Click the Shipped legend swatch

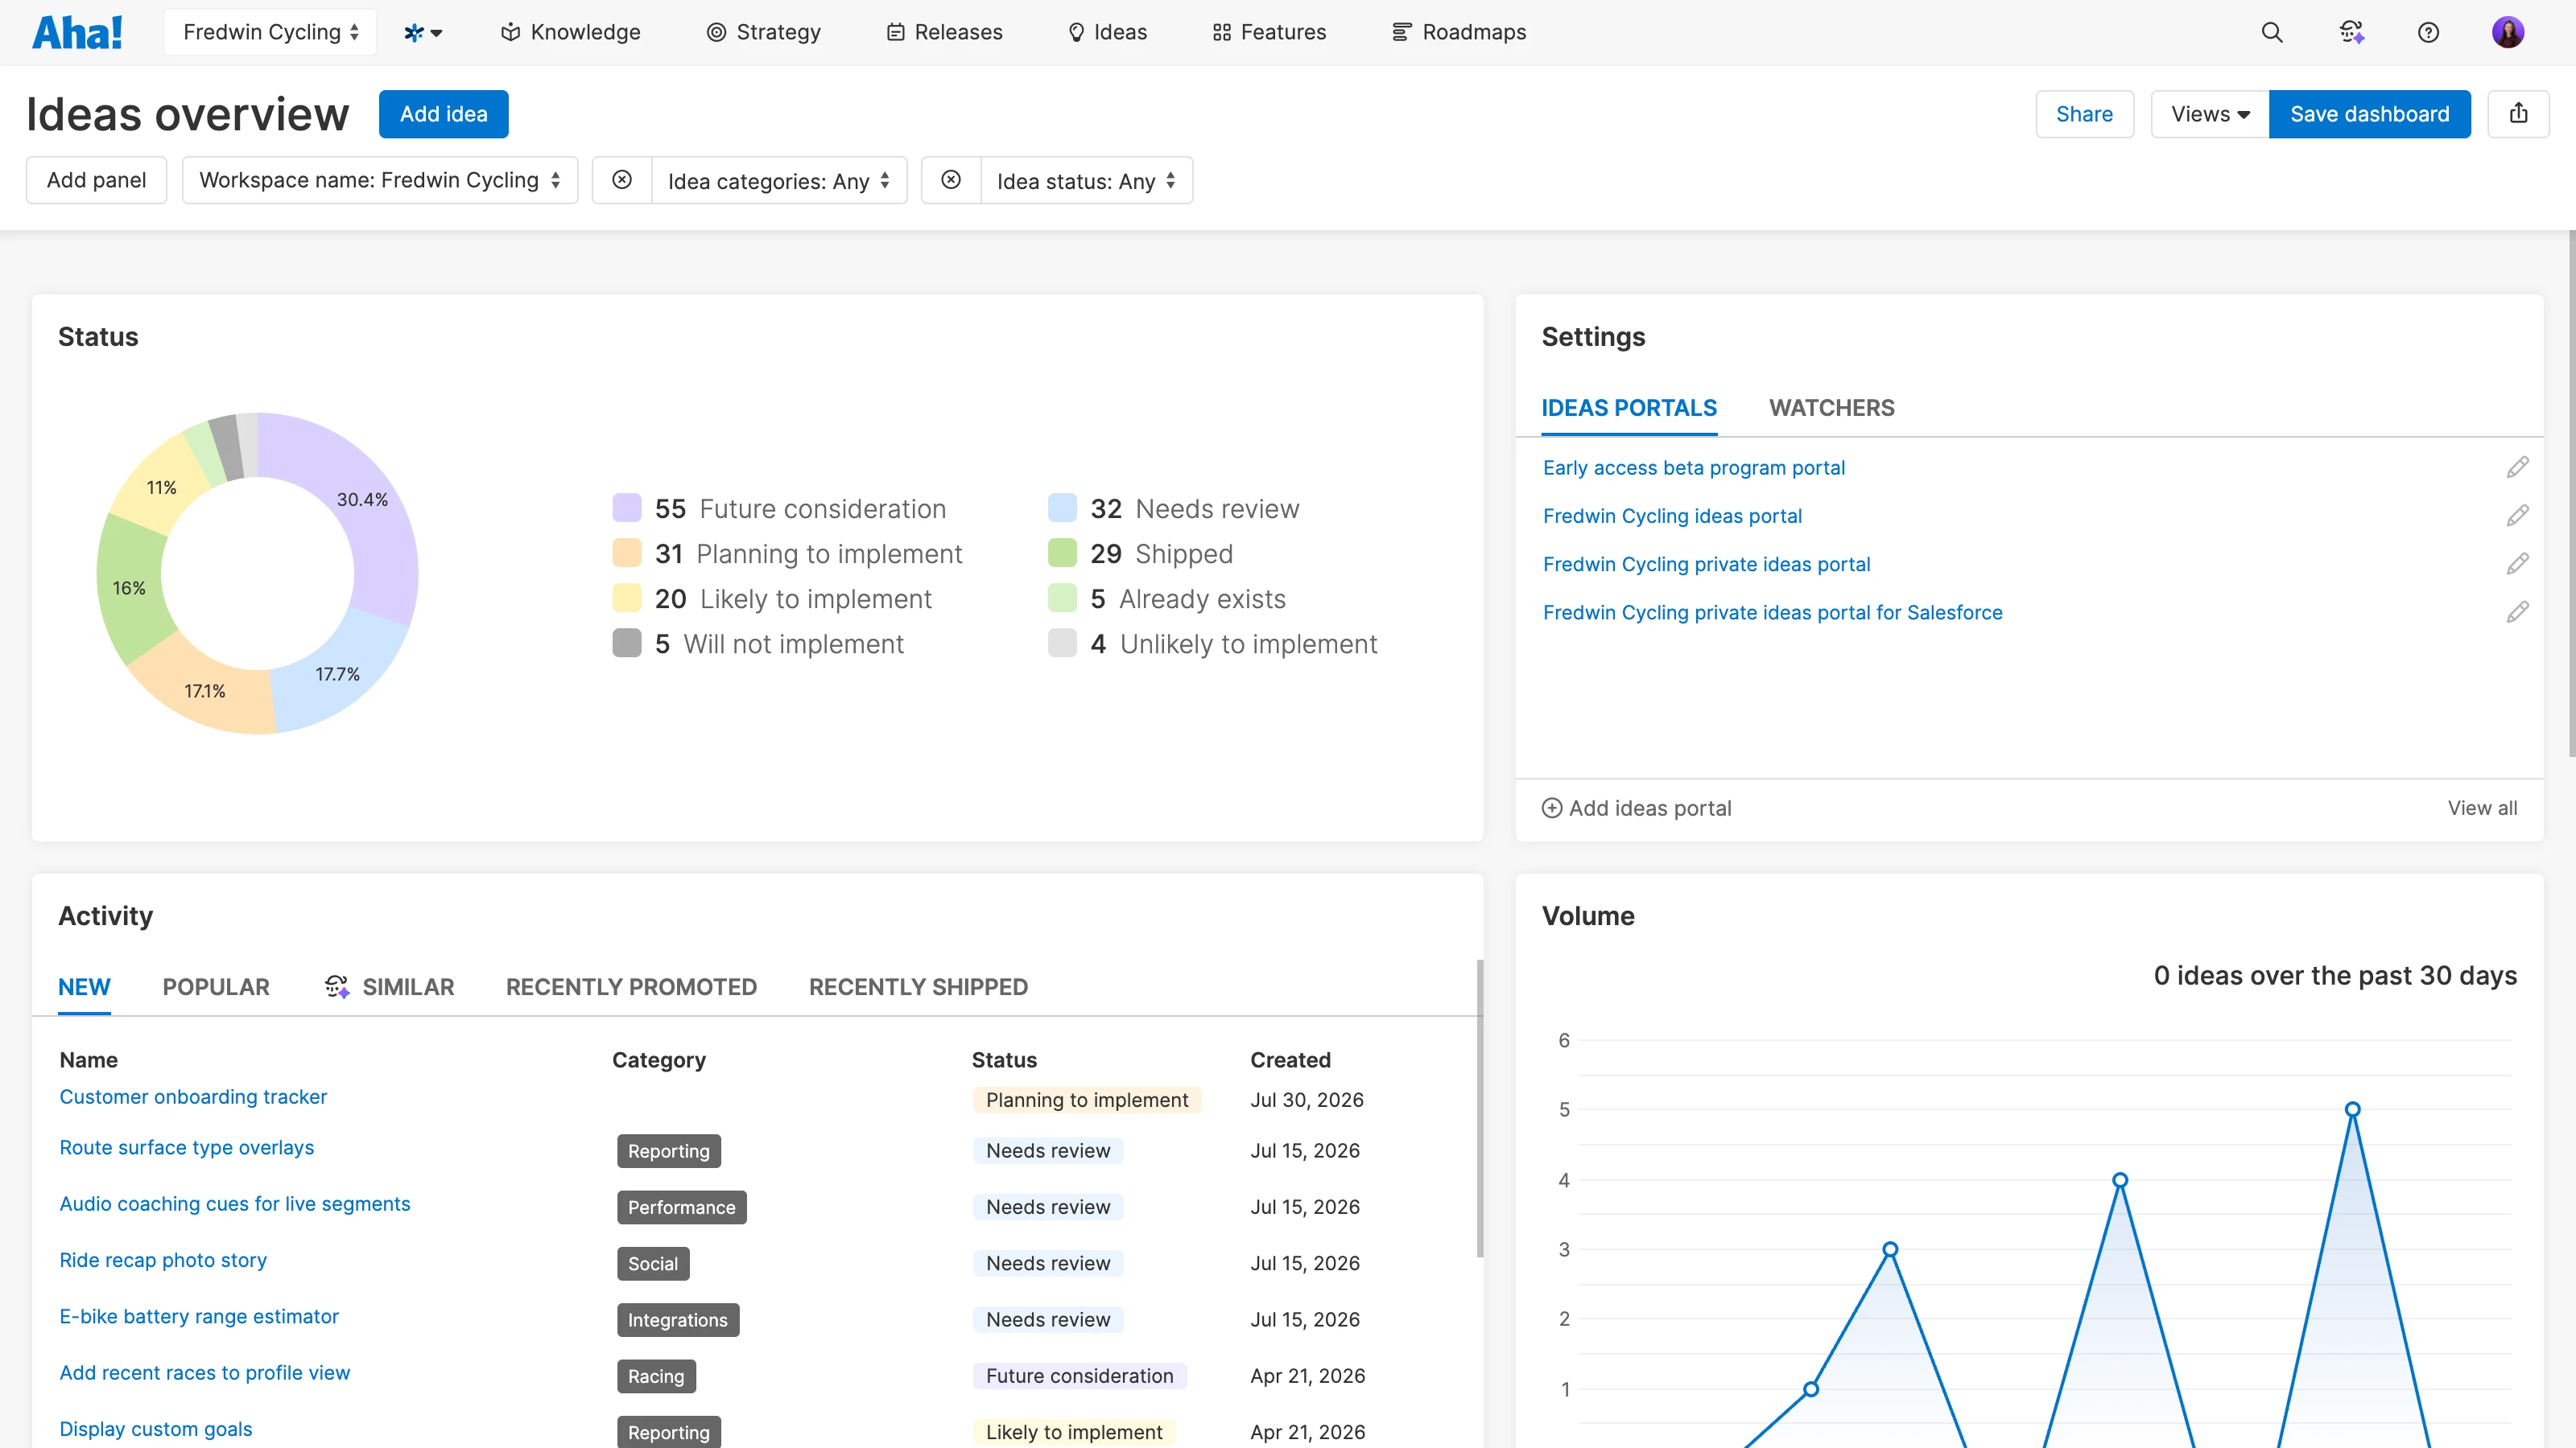(1062, 553)
